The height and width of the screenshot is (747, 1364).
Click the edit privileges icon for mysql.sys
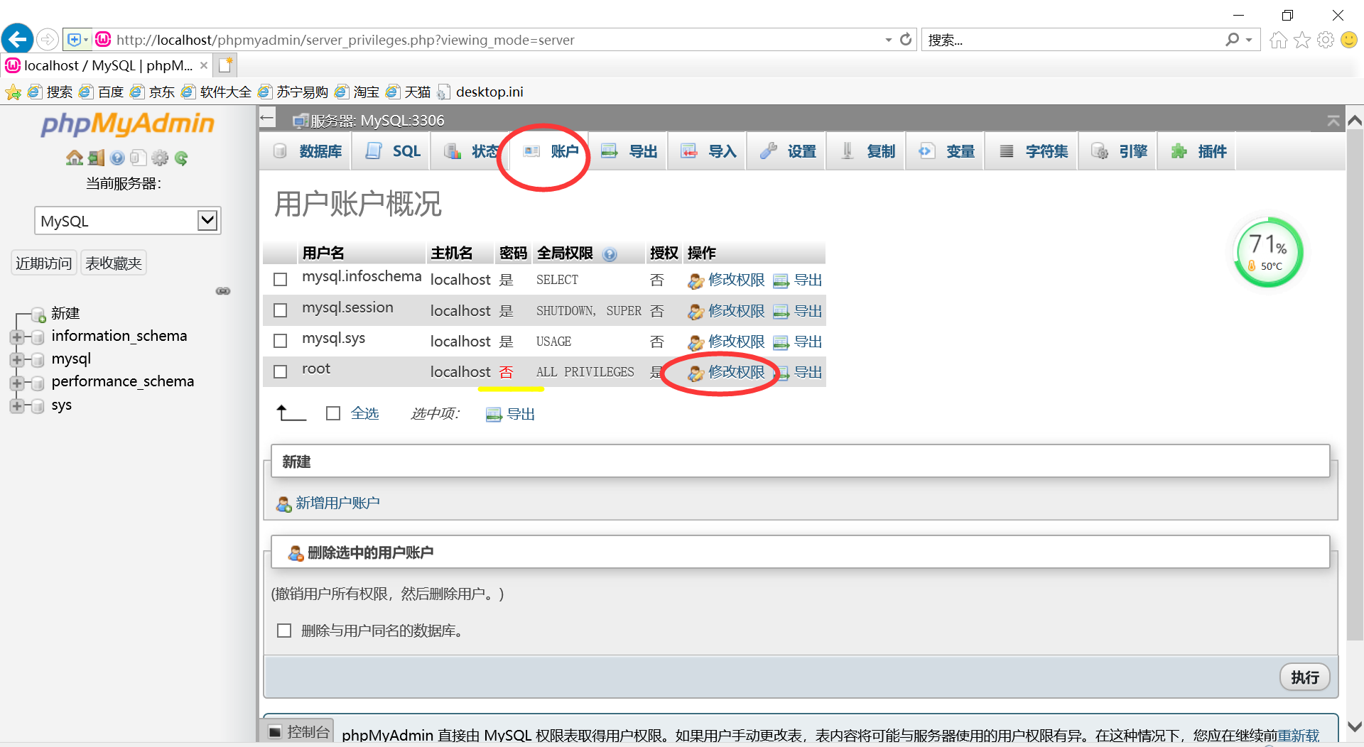click(695, 343)
